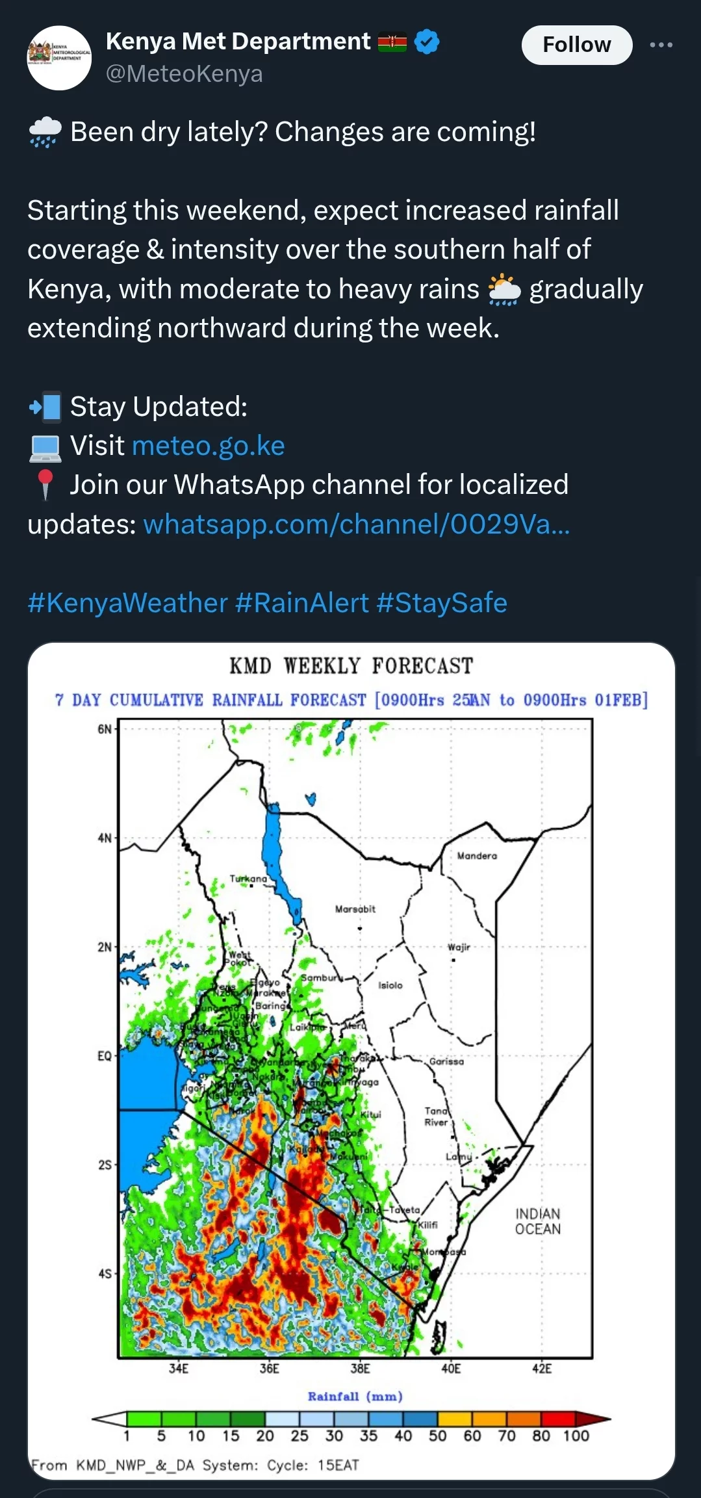
Task: Open the meteo.go.ke link
Action: coord(208,446)
